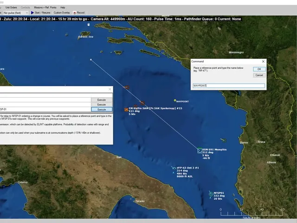
Task: Select the EM Kotlin SAM destroyer icon
Action: point(126,110)
